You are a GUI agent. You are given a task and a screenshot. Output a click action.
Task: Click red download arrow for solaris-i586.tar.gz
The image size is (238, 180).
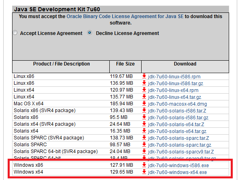pos(144,117)
